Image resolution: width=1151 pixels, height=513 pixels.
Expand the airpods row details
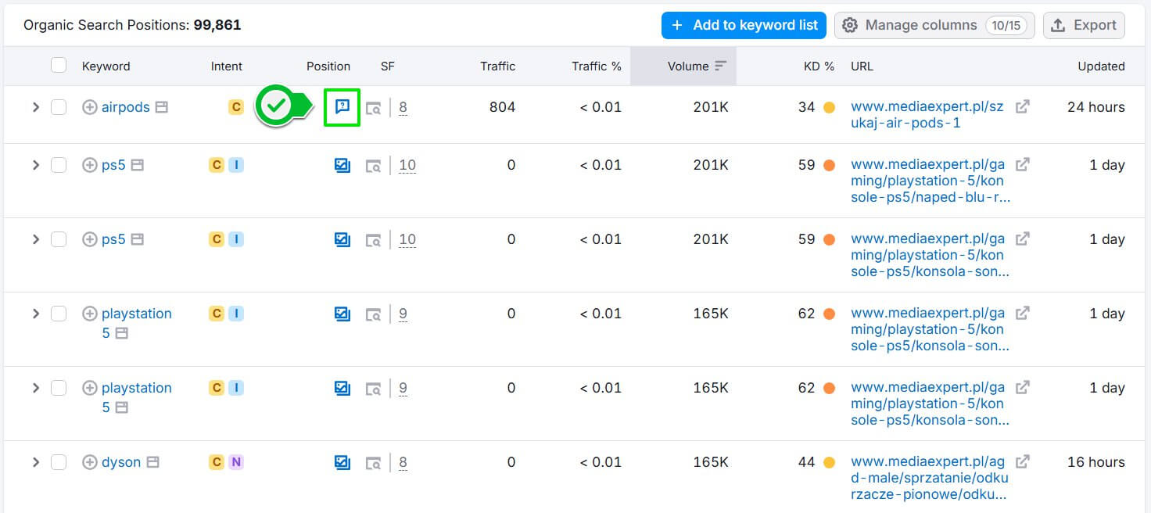coord(35,107)
